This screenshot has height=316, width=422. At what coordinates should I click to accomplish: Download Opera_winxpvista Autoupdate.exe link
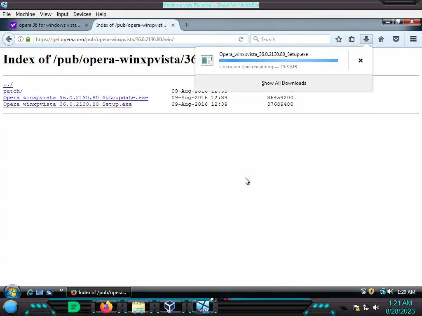click(x=76, y=98)
